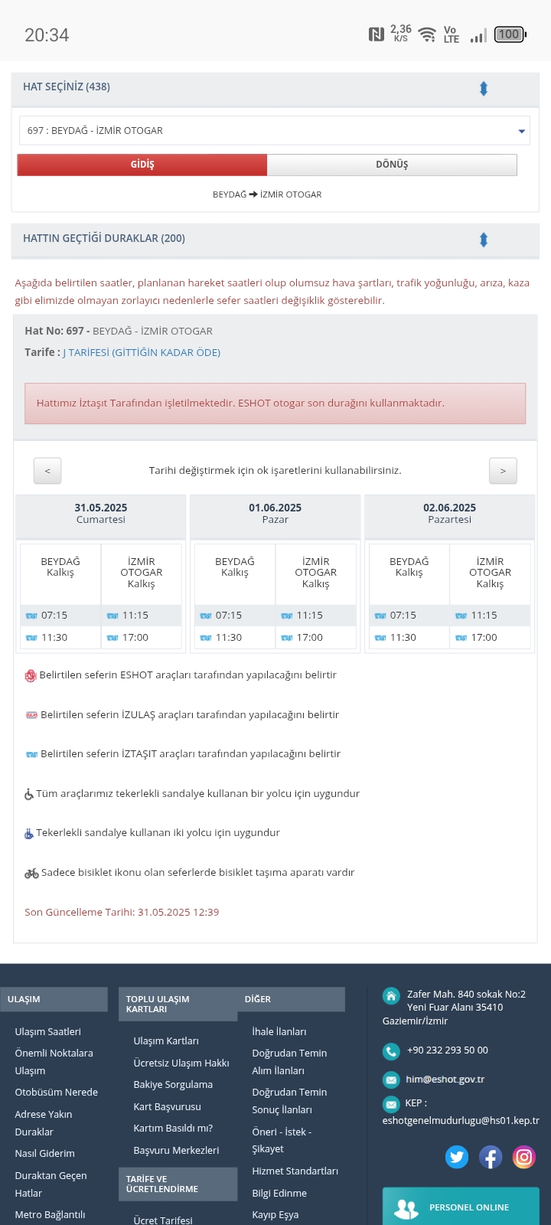The height and width of the screenshot is (1225, 551).
Task: Open Bakiye Sorgulama footer link
Action: [x=173, y=1085]
